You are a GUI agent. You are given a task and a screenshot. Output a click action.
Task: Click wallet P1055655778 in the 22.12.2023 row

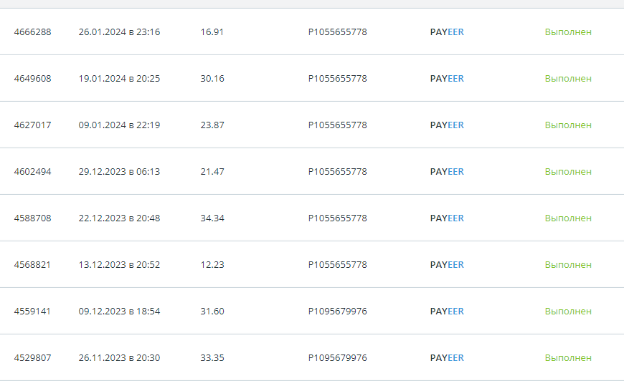coord(338,218)
